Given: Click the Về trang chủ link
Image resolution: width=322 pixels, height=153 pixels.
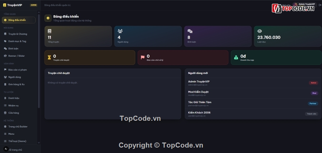Looking at the screenshot, I should [x=15, y=150].
